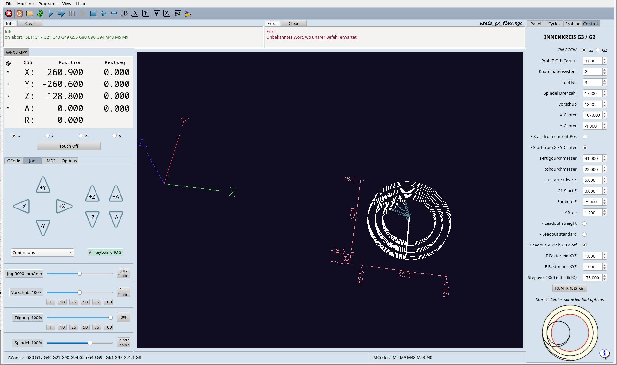Reload the current program file
The image size is (617, 365).
tap(40, 13)
